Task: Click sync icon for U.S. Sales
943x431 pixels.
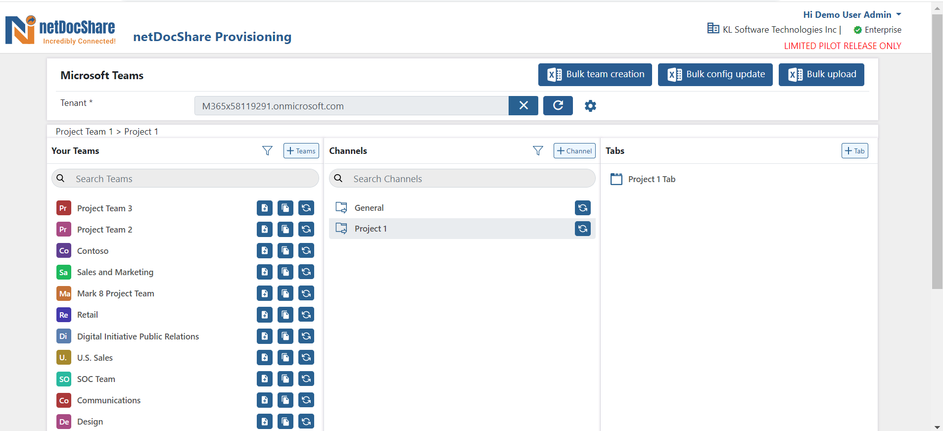Action: click(306, 357)
